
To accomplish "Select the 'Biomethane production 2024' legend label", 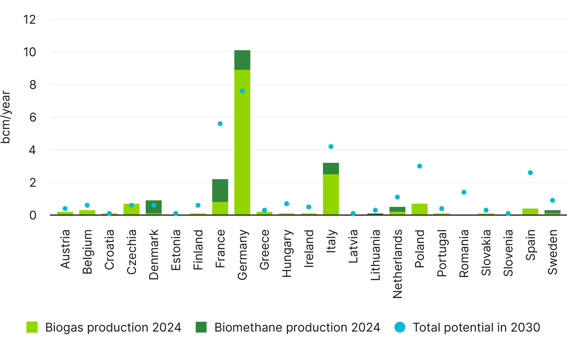I will 297,327.
